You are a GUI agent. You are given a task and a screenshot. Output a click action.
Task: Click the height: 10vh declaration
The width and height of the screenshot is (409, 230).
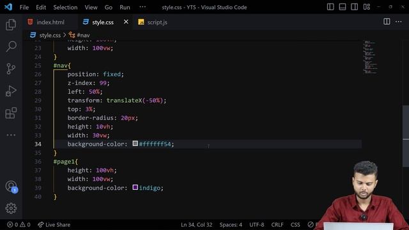(90, 126)
